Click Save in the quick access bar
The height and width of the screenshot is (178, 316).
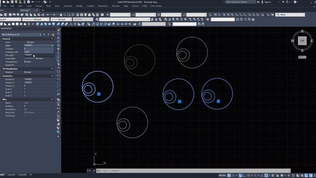pyautogui.click(x=12, y=2)
